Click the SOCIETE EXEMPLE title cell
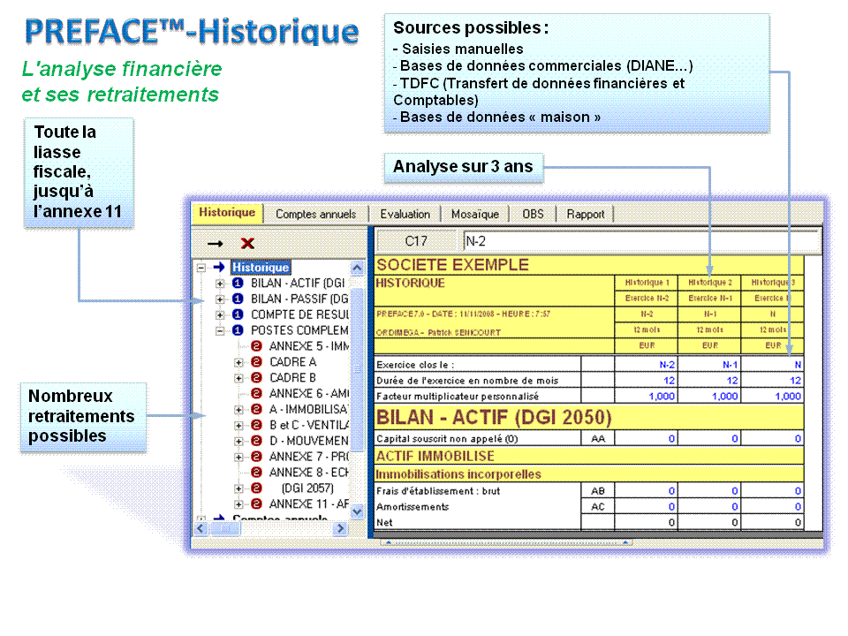 [589, 265]
